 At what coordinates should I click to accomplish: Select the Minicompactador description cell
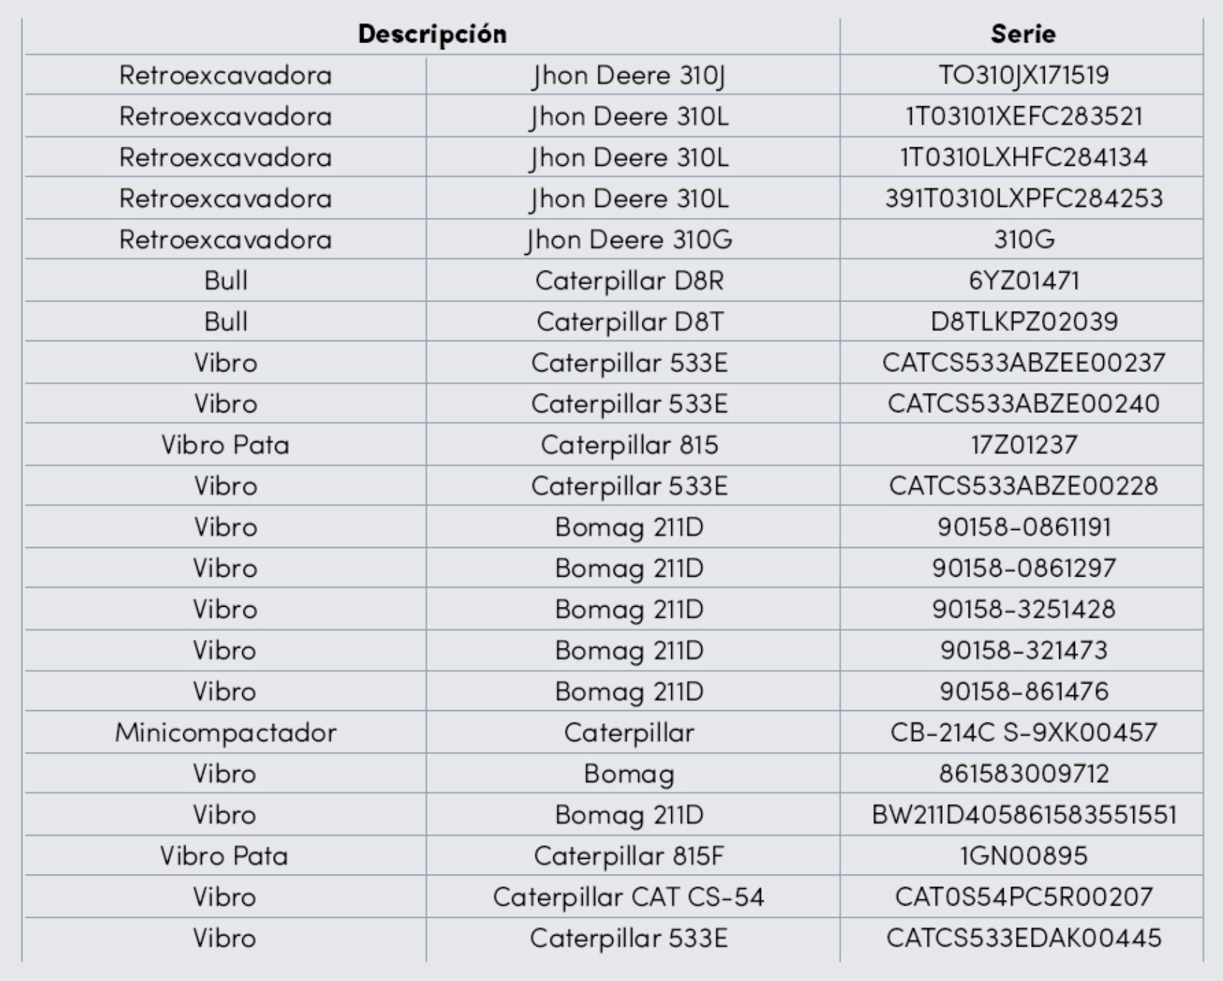tap(225, 733)
